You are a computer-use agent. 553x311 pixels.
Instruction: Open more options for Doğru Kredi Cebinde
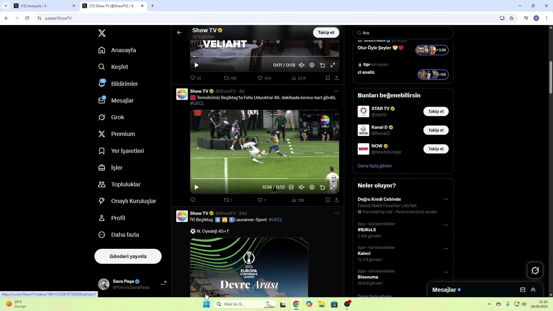pyautogui.click(x=446, y=199)
